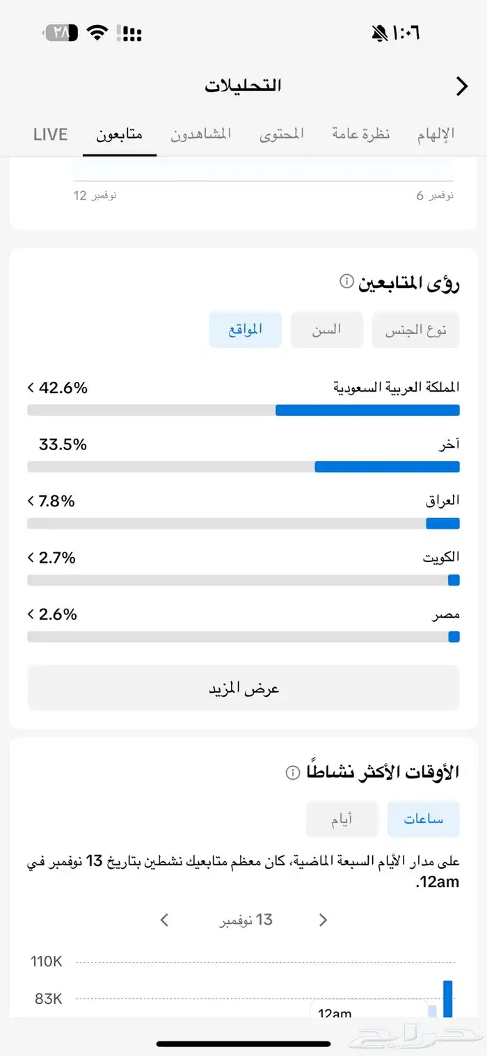Open the LIVE analytics tab
Image resolution: width=487 pixels, height=1056 pixels.
(49, 134)
